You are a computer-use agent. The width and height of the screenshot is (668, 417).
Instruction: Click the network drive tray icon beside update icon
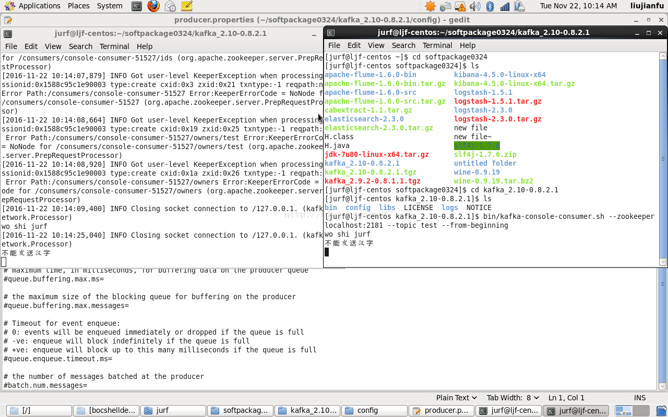coord(445,6)
